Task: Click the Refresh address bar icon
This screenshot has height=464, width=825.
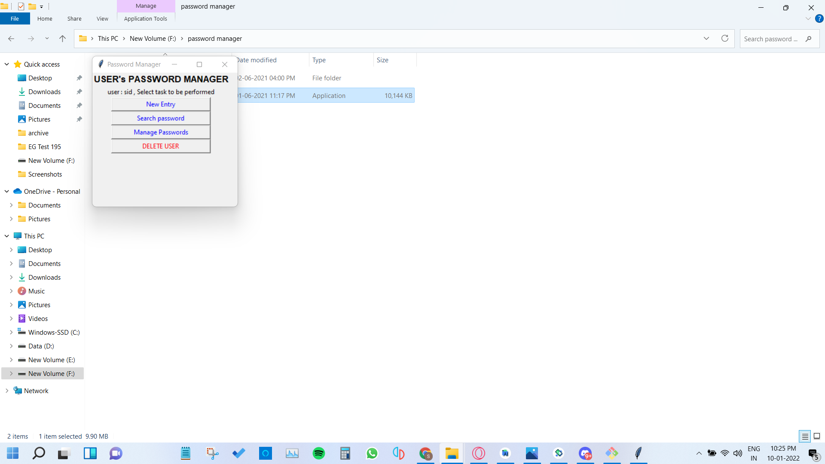Action: [x=725, y=39]
